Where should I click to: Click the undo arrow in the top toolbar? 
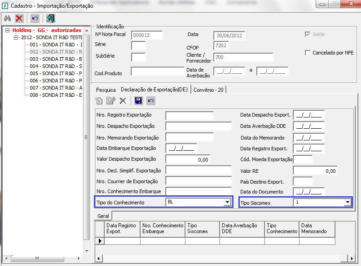coord(35,18)
